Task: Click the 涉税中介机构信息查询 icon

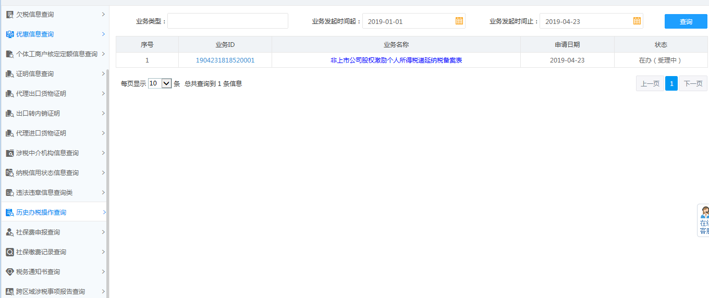Action: (x=9, y=153)
